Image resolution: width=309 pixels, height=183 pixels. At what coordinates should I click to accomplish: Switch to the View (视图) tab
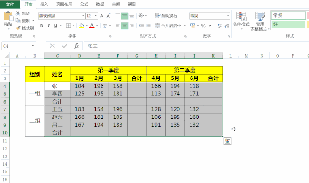coord(132,4)
